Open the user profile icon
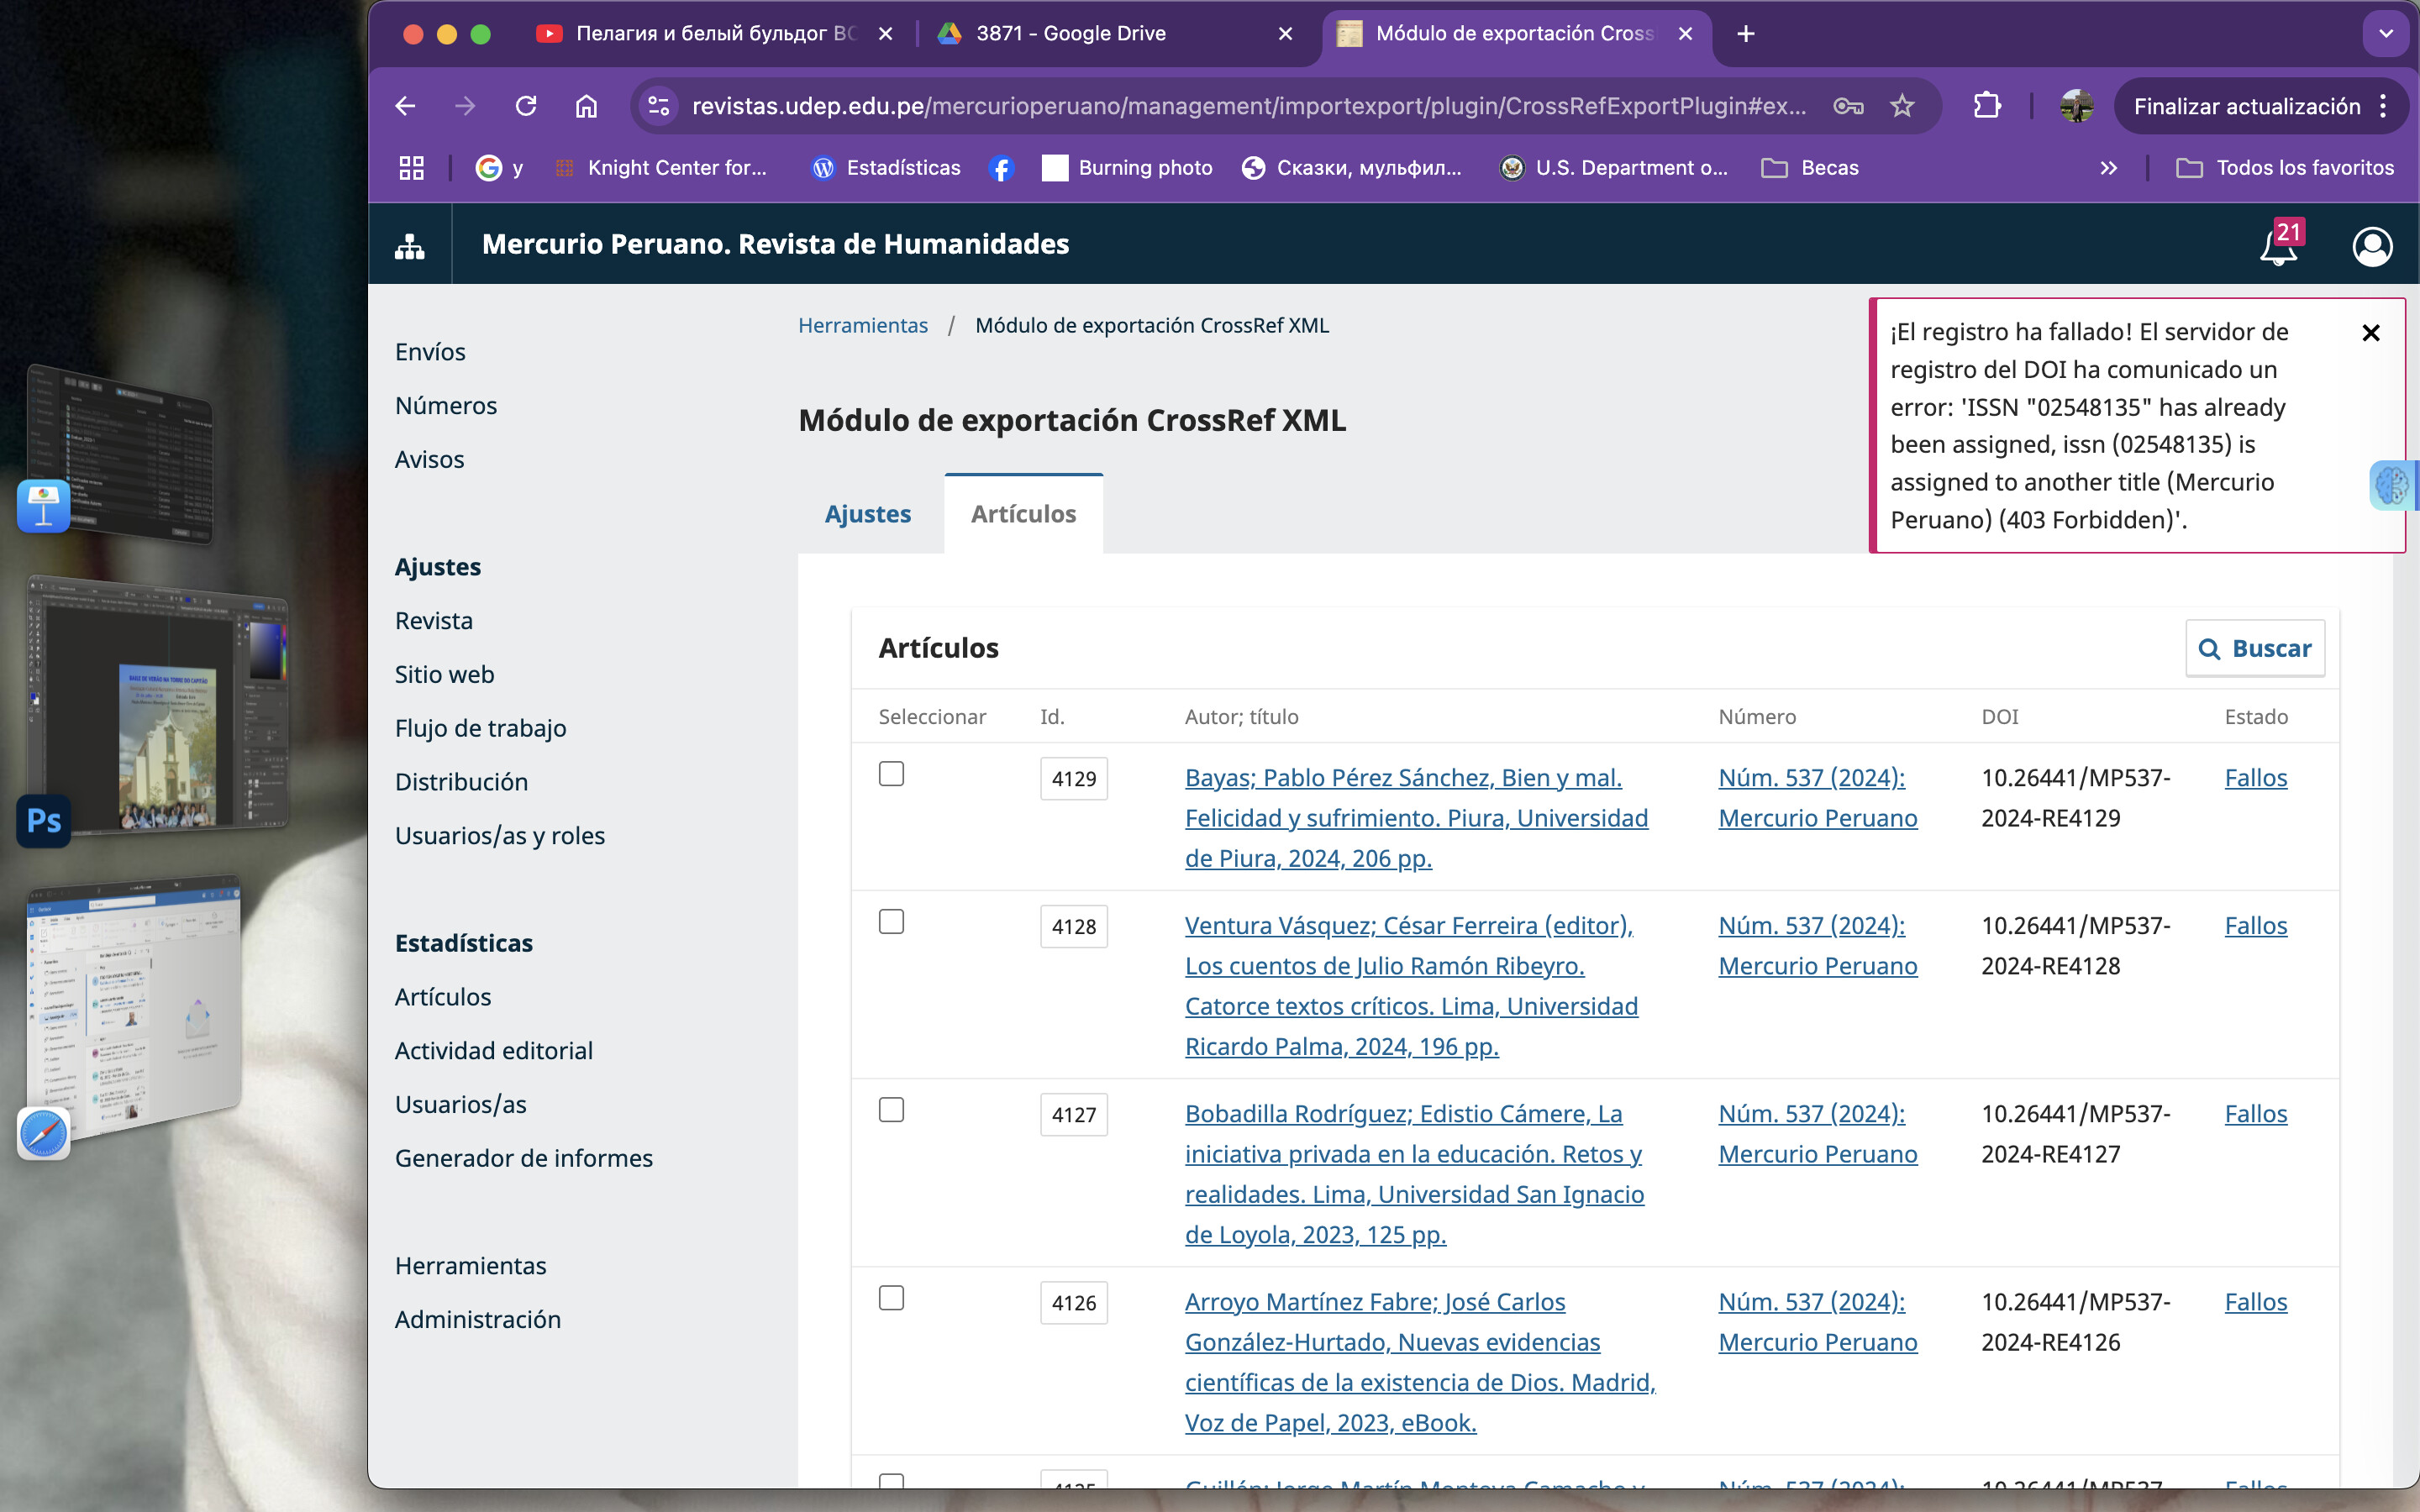The width and height of the screenshot is (2420, 1512). 2371,246
